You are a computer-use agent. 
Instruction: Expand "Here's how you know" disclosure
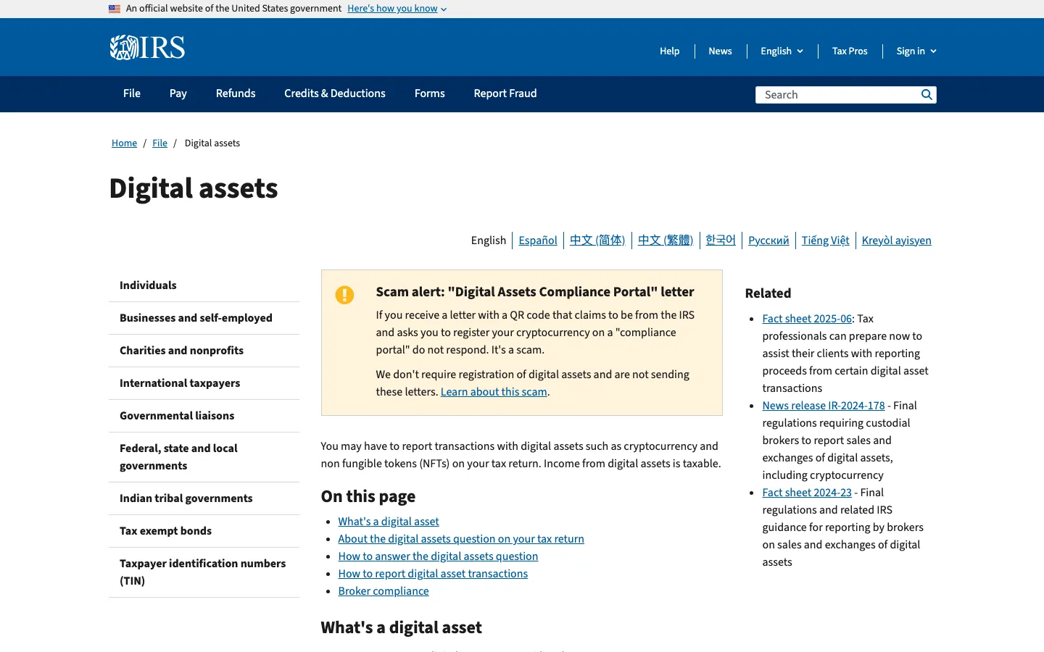(397, 9)
